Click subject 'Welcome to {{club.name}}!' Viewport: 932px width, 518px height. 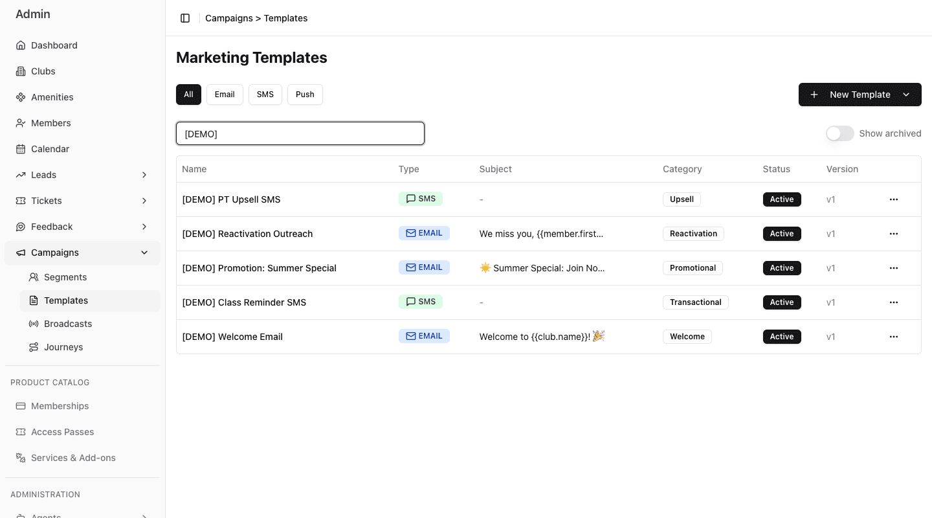(x=542, y=337)
